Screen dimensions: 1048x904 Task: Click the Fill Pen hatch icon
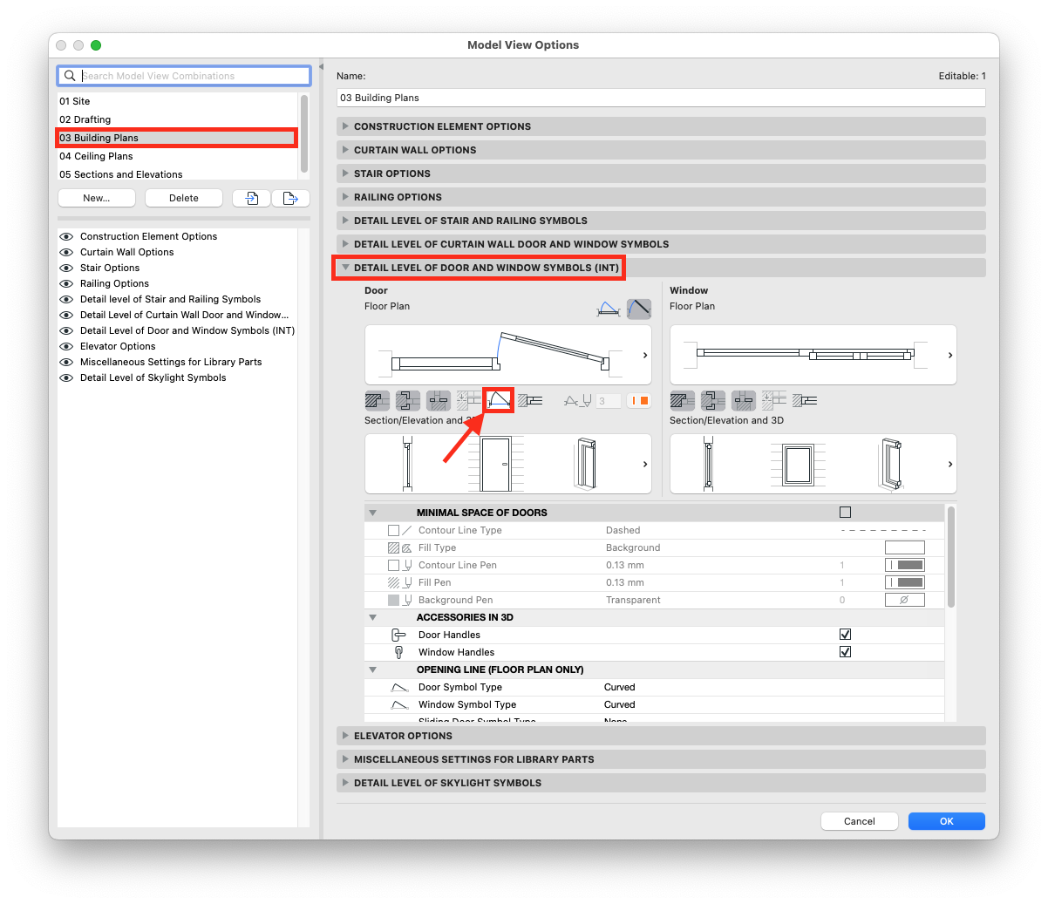click(393, 582)
